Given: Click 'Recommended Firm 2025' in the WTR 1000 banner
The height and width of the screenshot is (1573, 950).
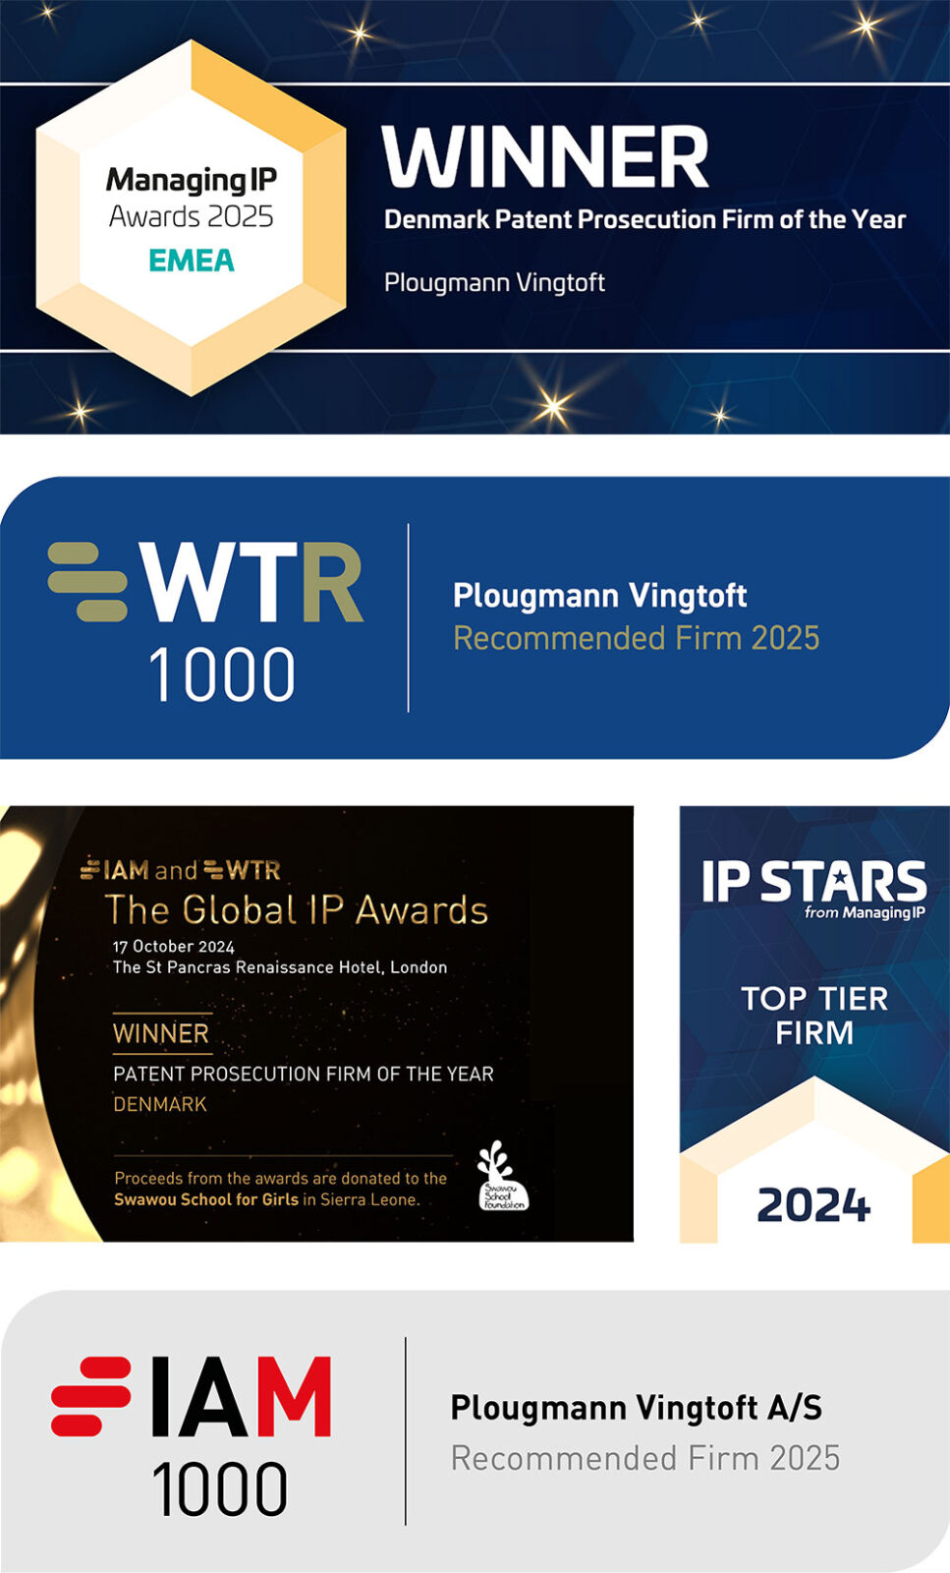Looking at the screenshot, I should click(636, 638).
